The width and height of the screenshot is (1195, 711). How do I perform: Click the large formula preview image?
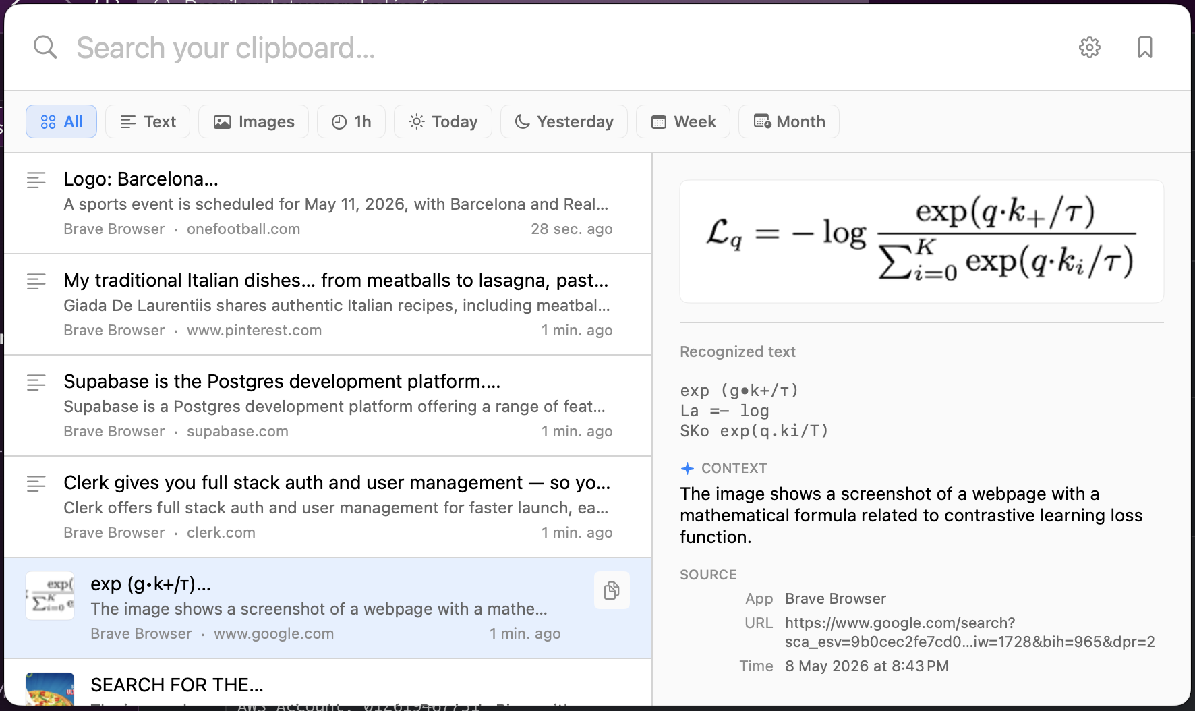921,241
